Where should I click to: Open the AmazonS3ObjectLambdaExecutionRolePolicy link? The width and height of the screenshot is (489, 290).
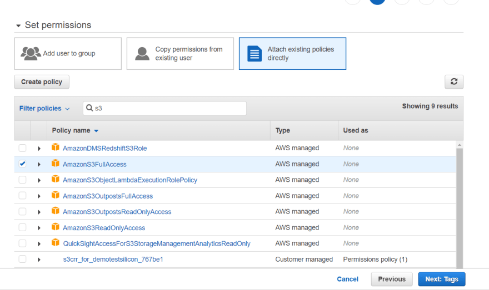coord(130,180)
